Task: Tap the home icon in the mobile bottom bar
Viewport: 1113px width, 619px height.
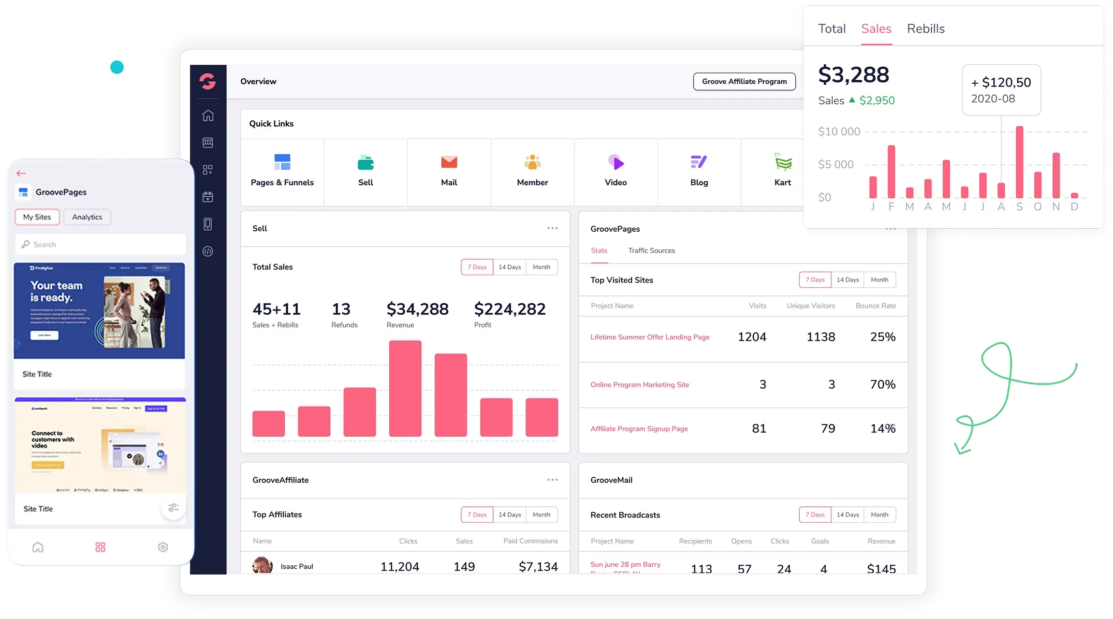Action: [x=38, y=547]
